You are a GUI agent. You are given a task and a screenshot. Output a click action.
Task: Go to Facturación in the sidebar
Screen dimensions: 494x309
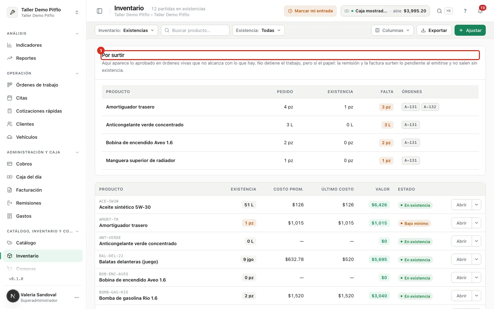point(43,190)
